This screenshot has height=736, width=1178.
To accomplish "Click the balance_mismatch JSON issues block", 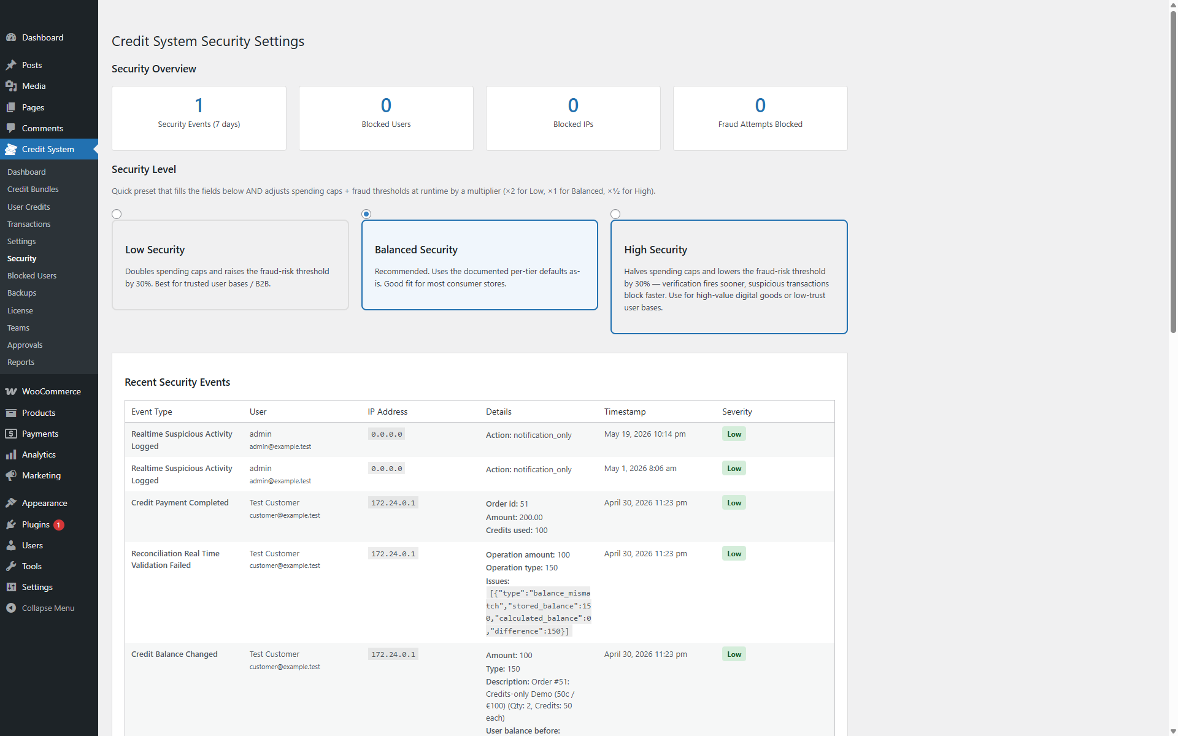I will click(x=539, y=611).
